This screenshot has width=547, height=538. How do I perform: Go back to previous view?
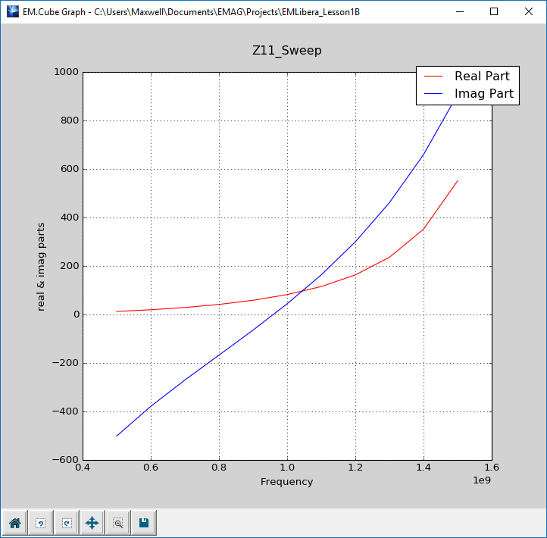pos(40,522)
